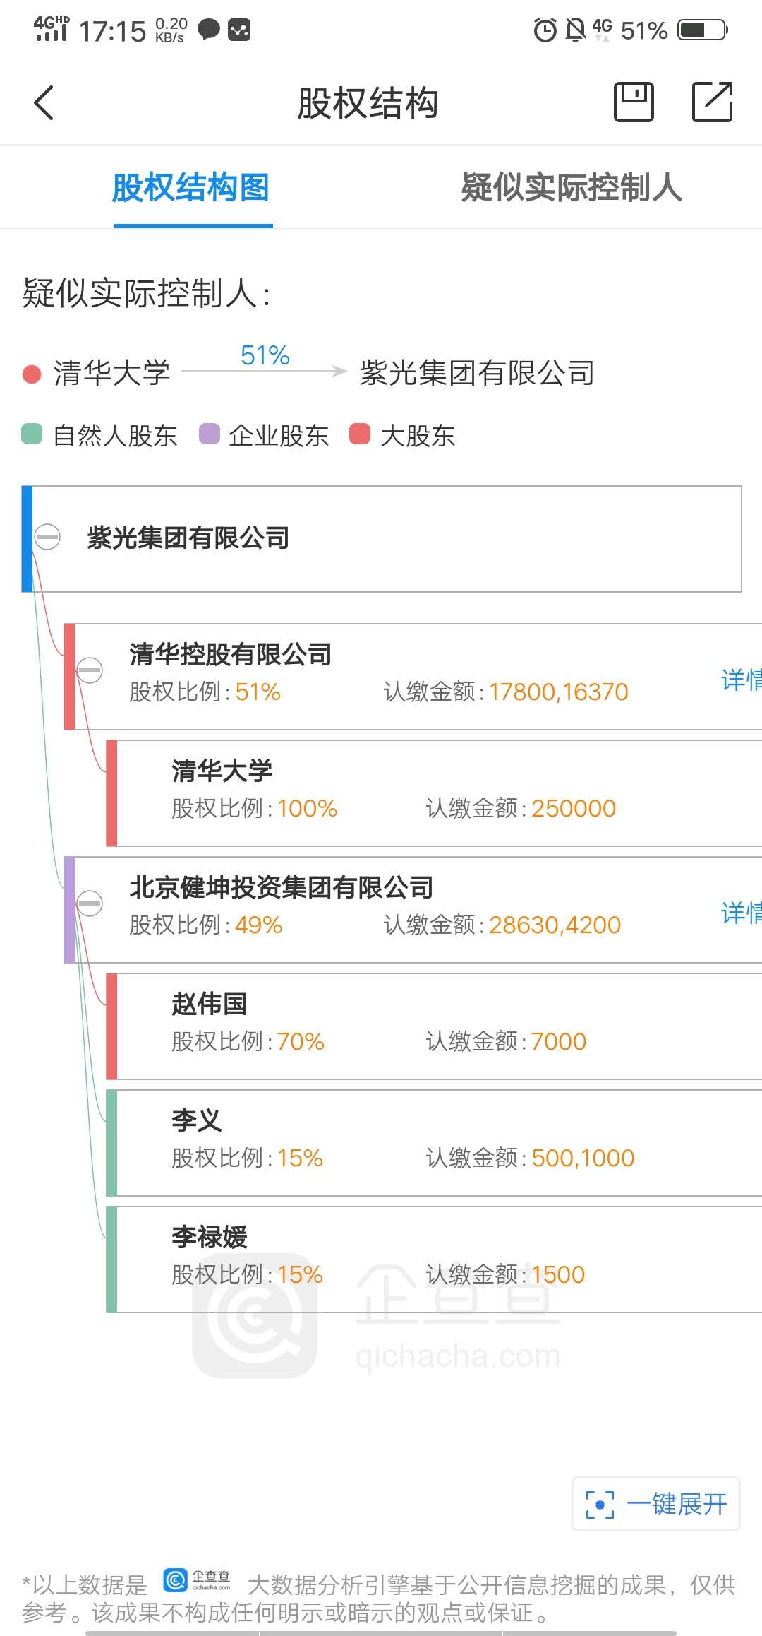Tap the purple 企业股东 legend swatch
This screenshot has width=762, height=1636.
pos(210,434)
